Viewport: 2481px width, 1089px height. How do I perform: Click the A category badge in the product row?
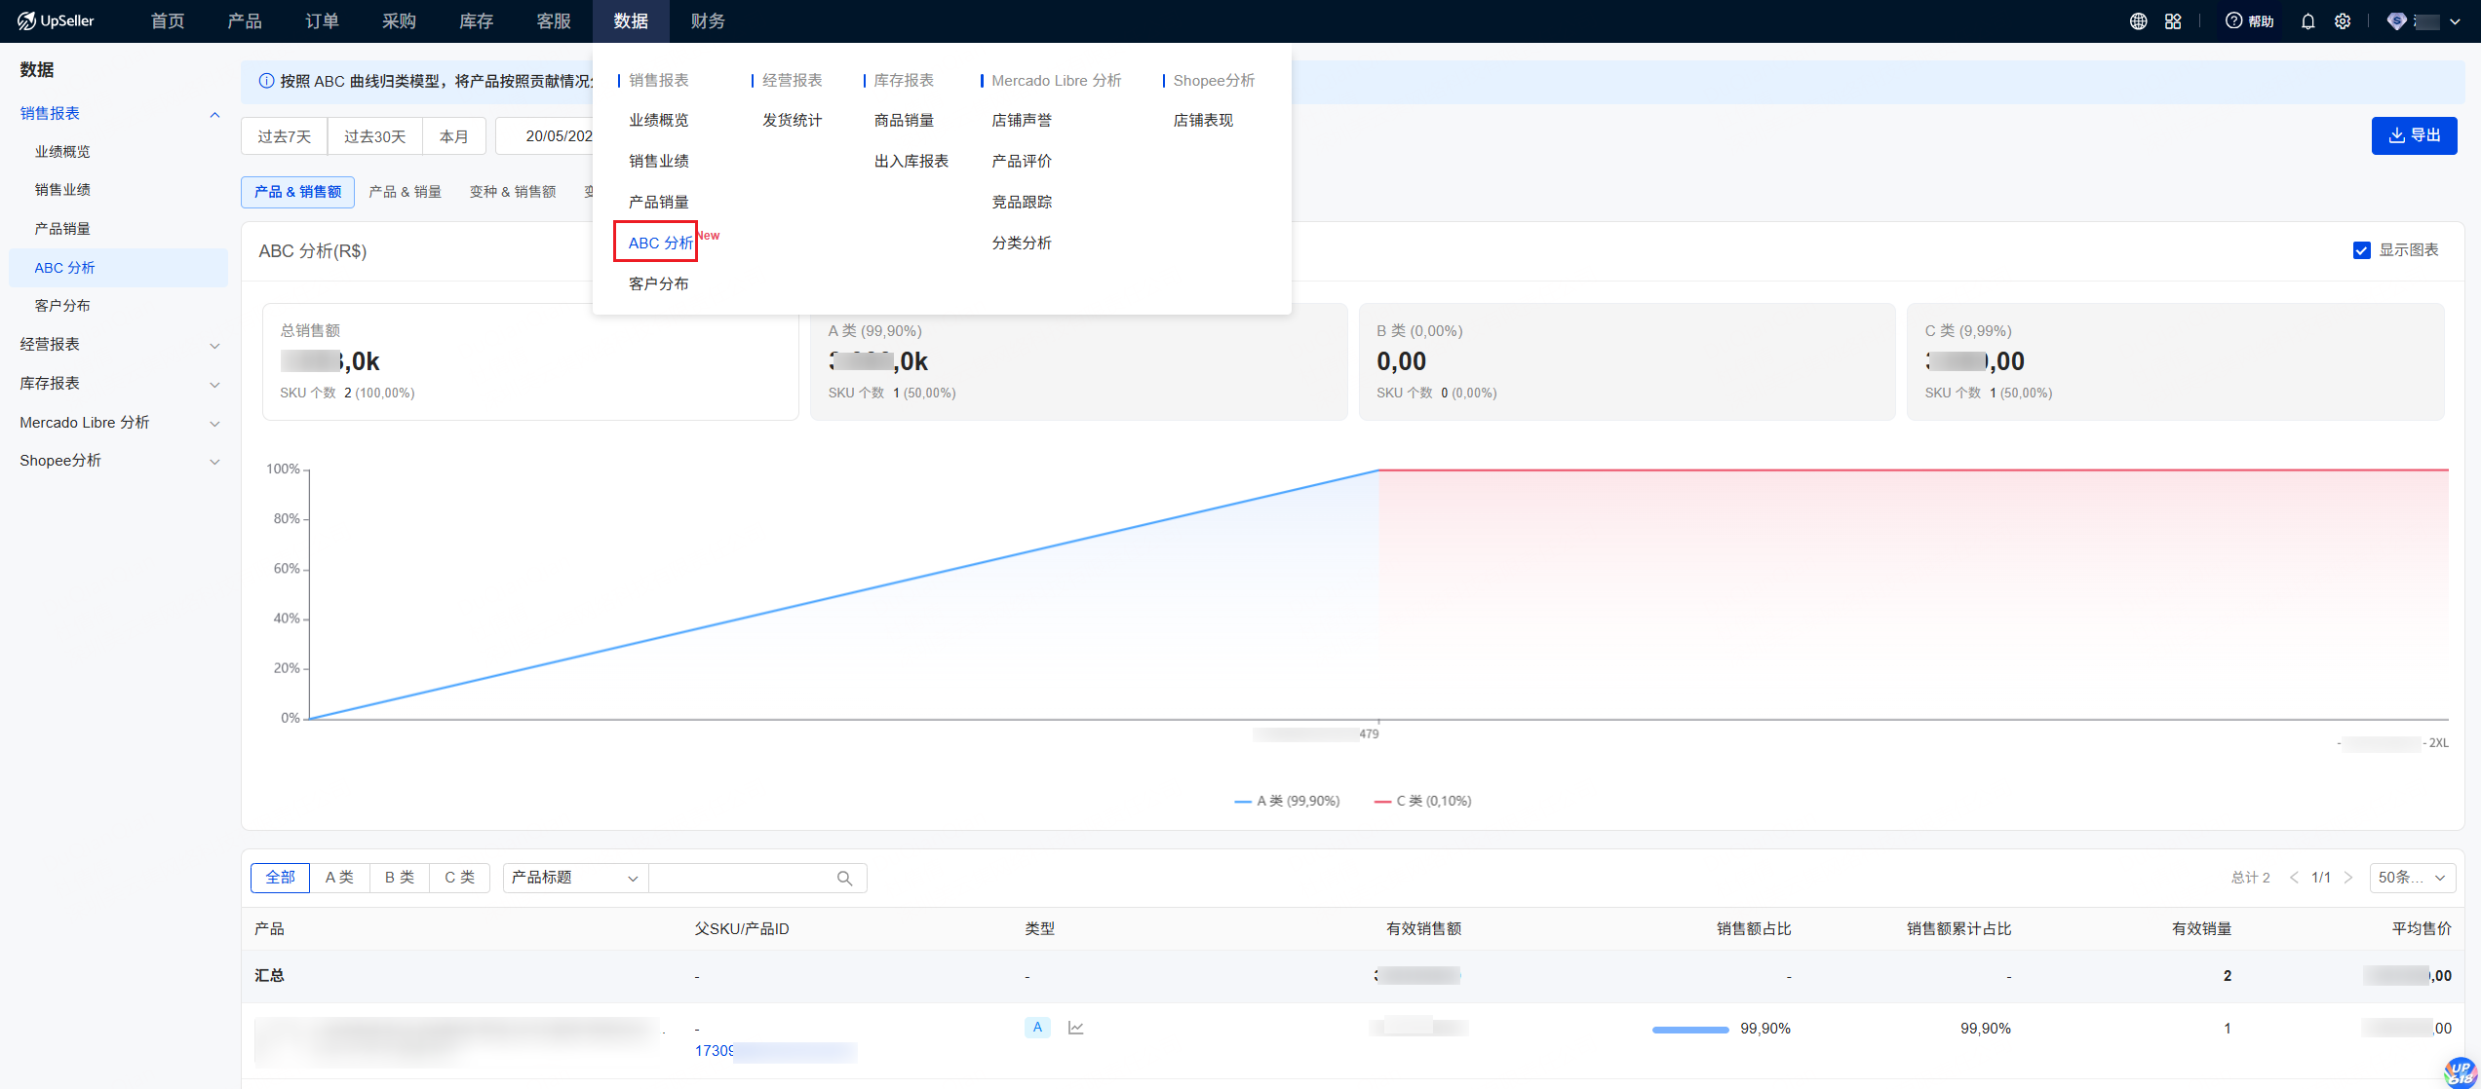click(x=1037, y=1028)
